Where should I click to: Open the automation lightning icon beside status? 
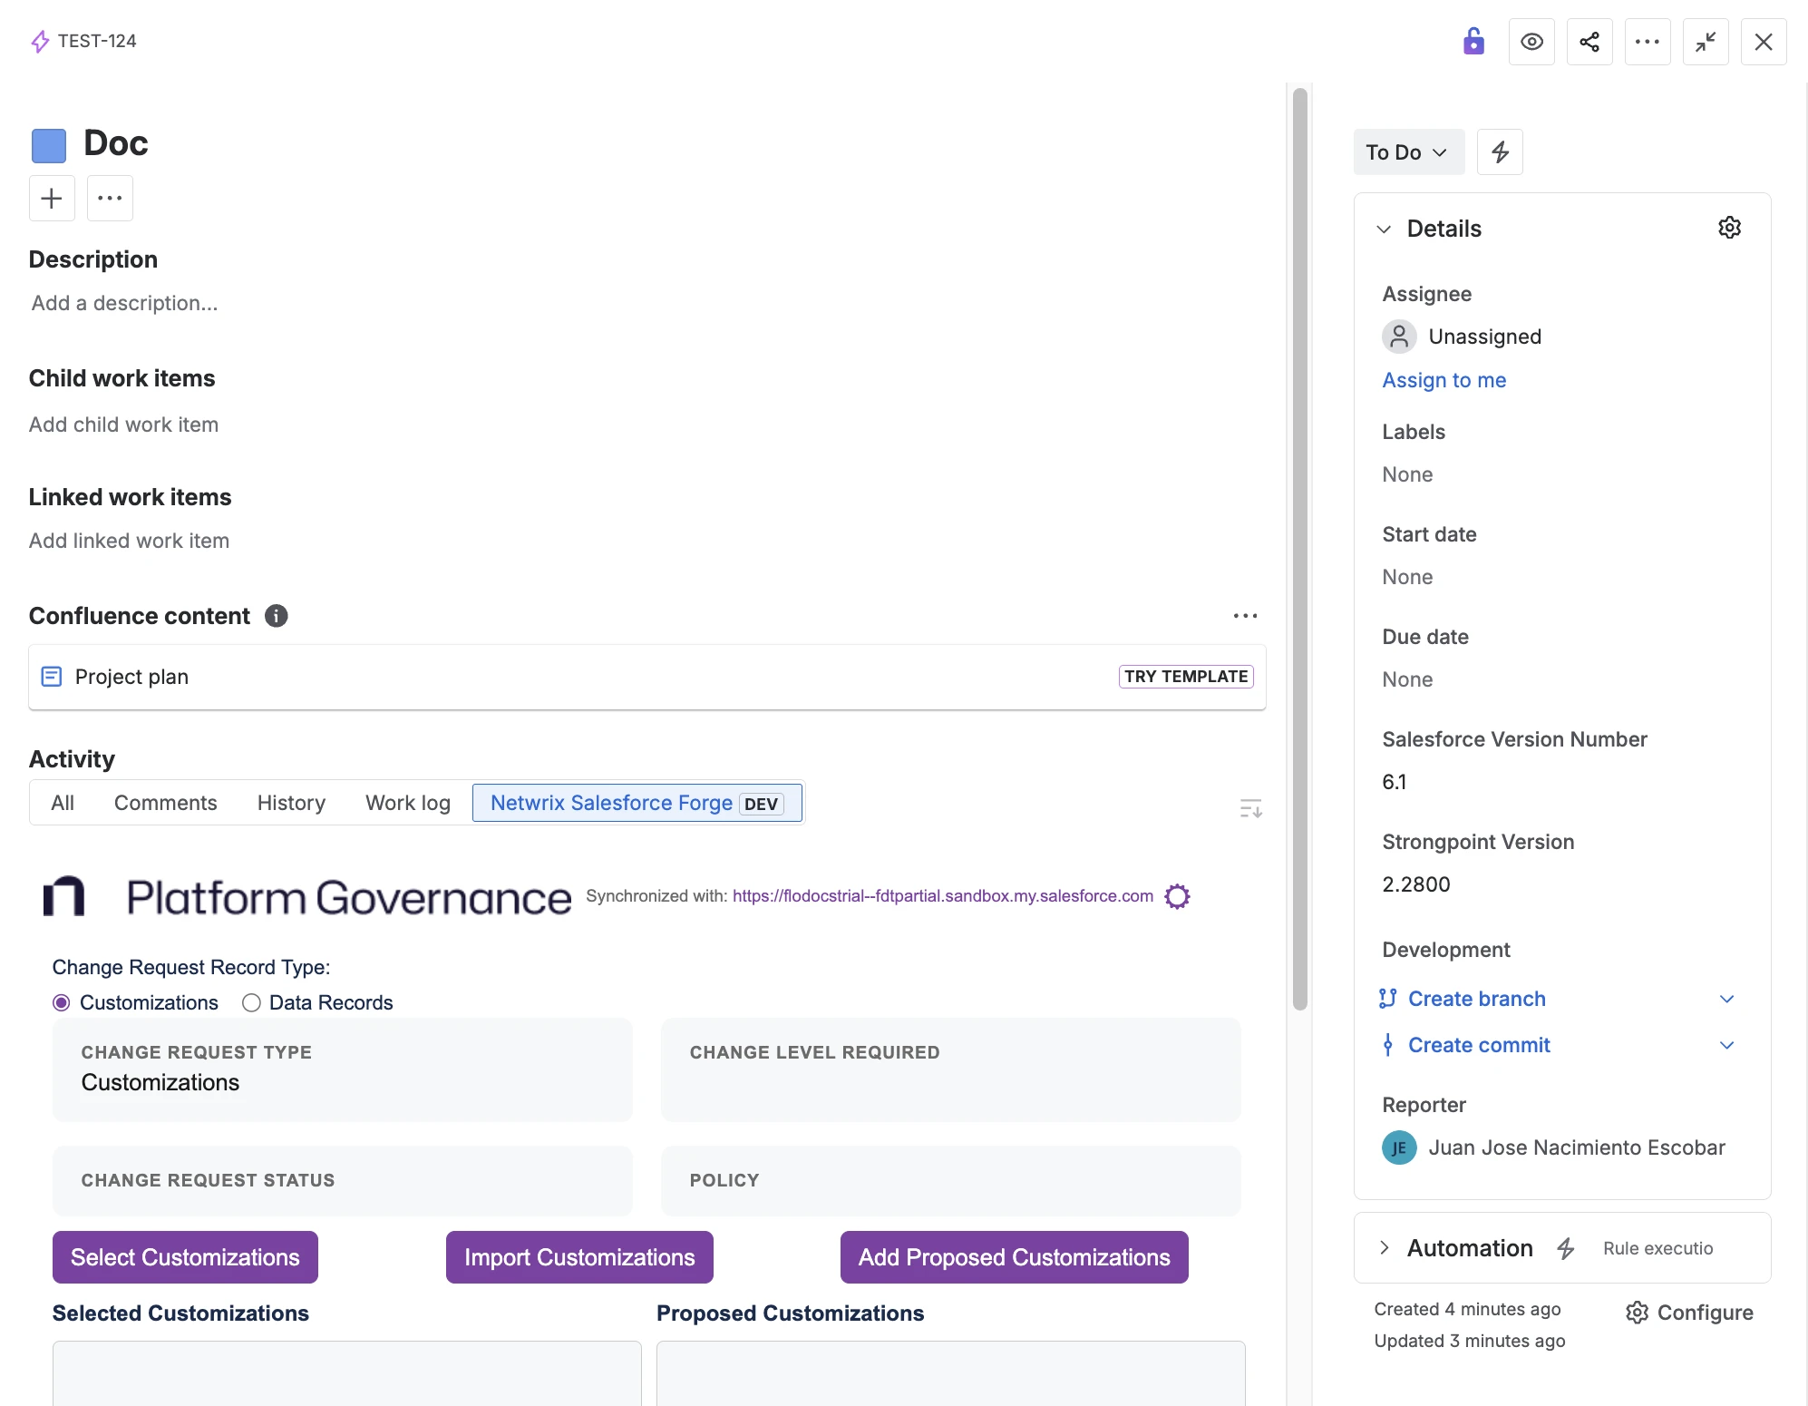click(1500, 152)
